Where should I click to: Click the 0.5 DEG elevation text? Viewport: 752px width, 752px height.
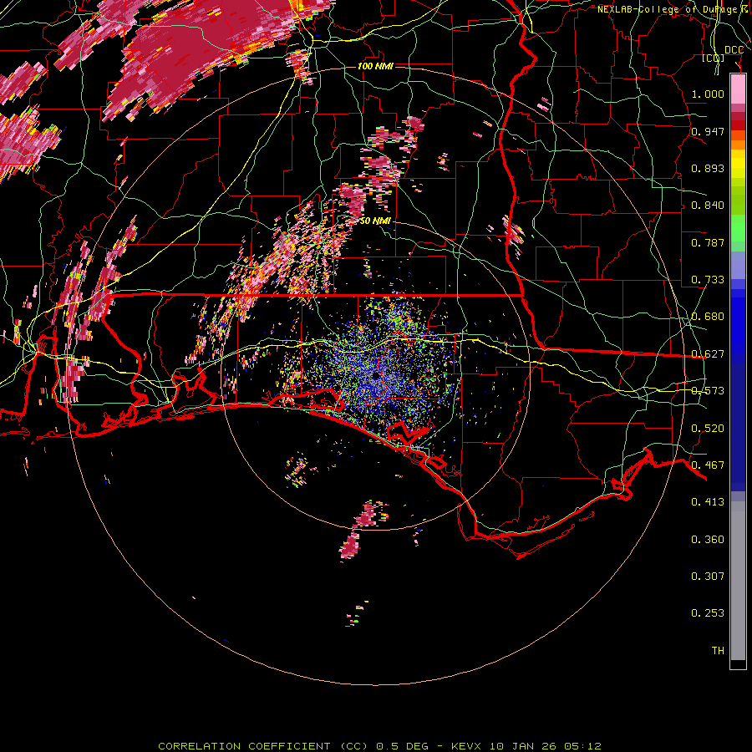(403, 746)
